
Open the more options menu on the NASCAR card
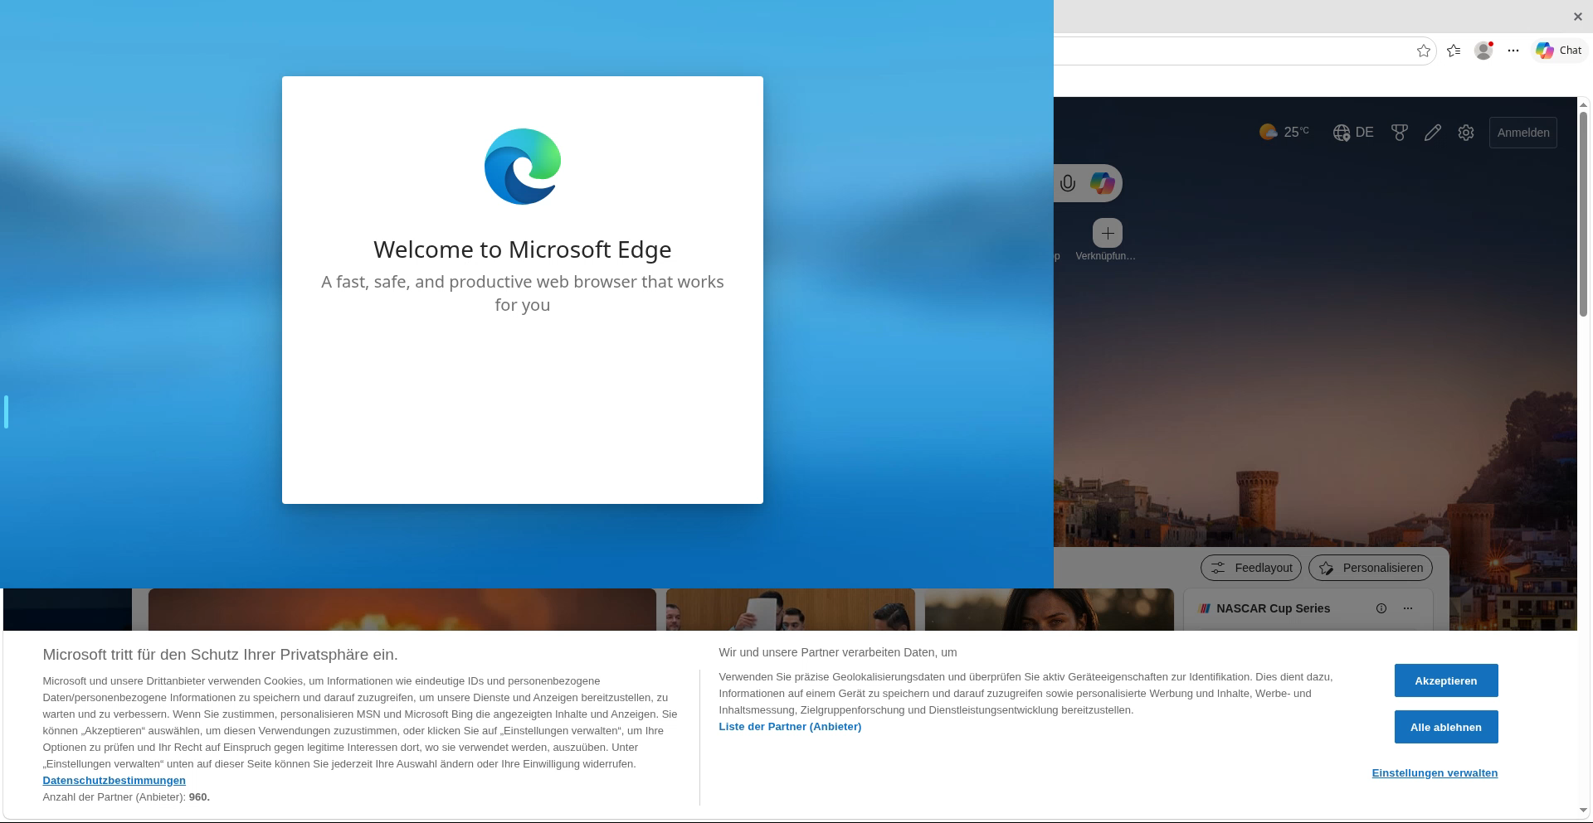1408,608
